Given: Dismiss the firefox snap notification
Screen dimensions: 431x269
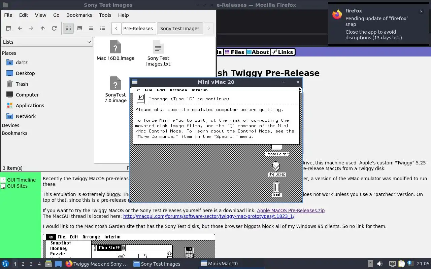Looking at the screenshot, I should (x=421, y=11).
